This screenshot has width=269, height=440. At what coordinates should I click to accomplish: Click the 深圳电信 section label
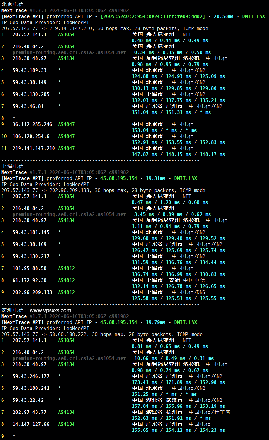(x=12, y=310)
